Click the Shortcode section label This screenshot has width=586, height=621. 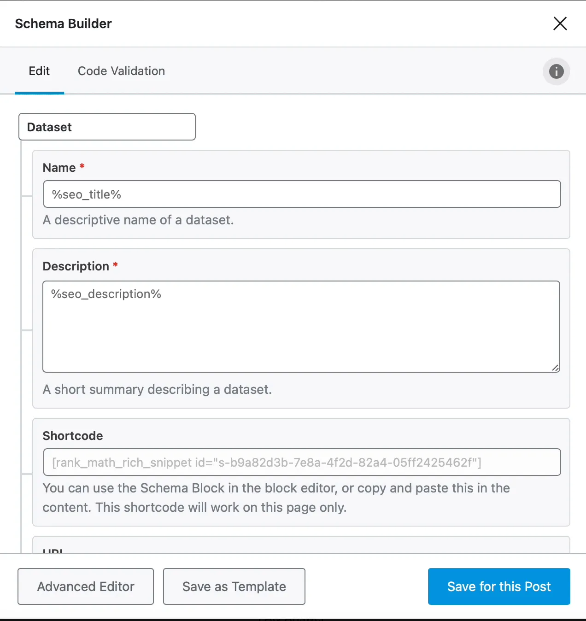[72, 435]
